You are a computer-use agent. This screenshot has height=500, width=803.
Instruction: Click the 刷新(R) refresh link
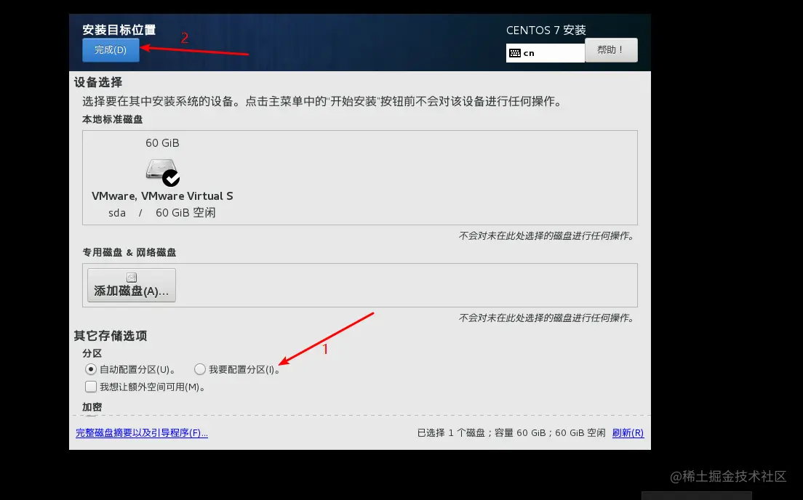(628, 433)
